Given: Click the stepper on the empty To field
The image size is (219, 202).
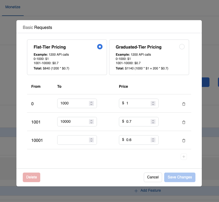Looking at the screenshot, I should tap(91, 140).
